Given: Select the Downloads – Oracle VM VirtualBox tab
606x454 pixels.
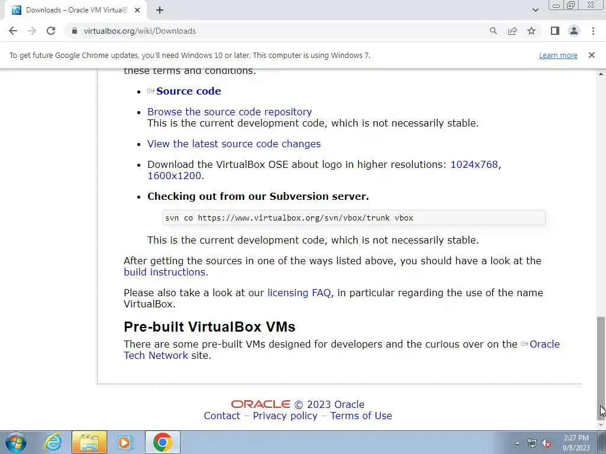Looking at the screenshot, I should click(x=75, y=10).
